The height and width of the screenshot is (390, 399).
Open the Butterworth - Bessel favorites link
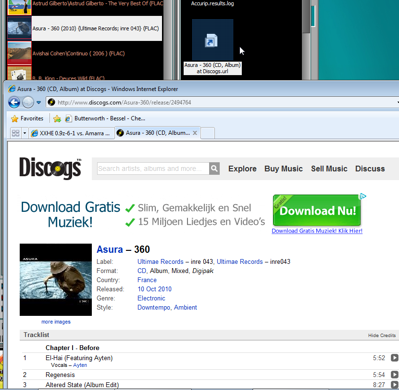click(105, 118)
